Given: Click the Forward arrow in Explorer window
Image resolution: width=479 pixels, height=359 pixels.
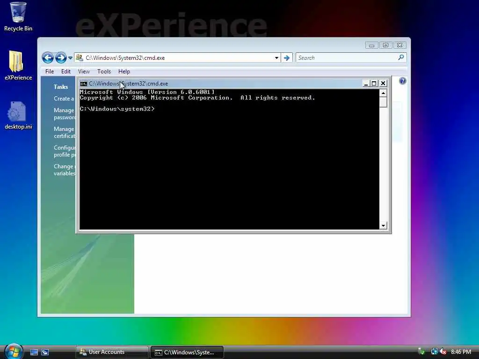Looking at the screenshot, I should [61, 57].
